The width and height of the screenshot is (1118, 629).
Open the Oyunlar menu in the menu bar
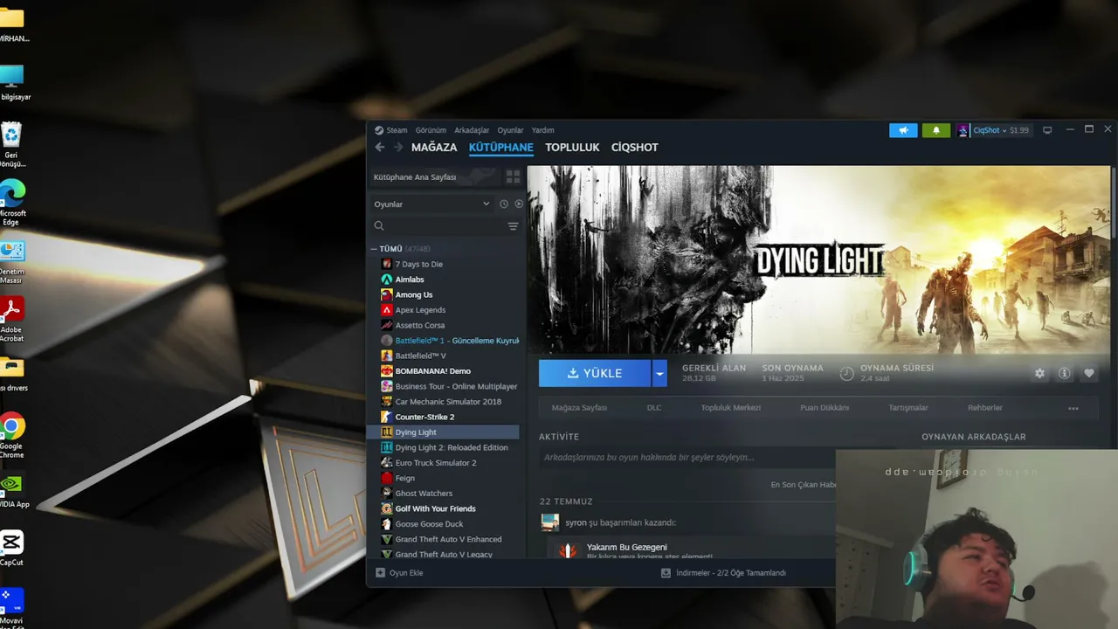(510, 130)
